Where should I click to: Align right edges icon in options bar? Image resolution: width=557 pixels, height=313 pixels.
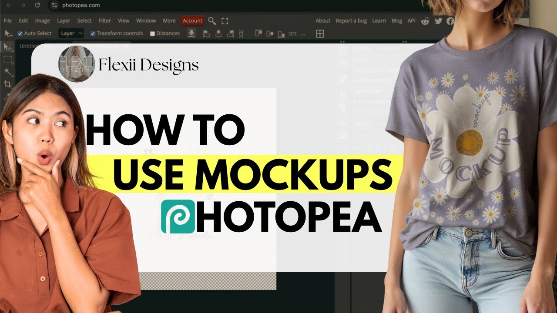tap(231, 33)
